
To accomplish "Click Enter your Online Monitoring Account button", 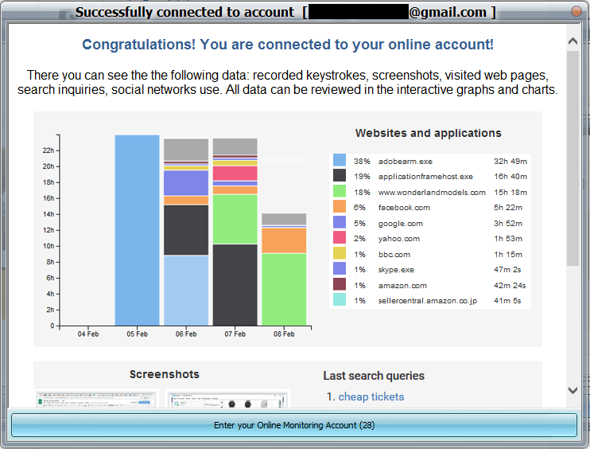I will [294, 425].
